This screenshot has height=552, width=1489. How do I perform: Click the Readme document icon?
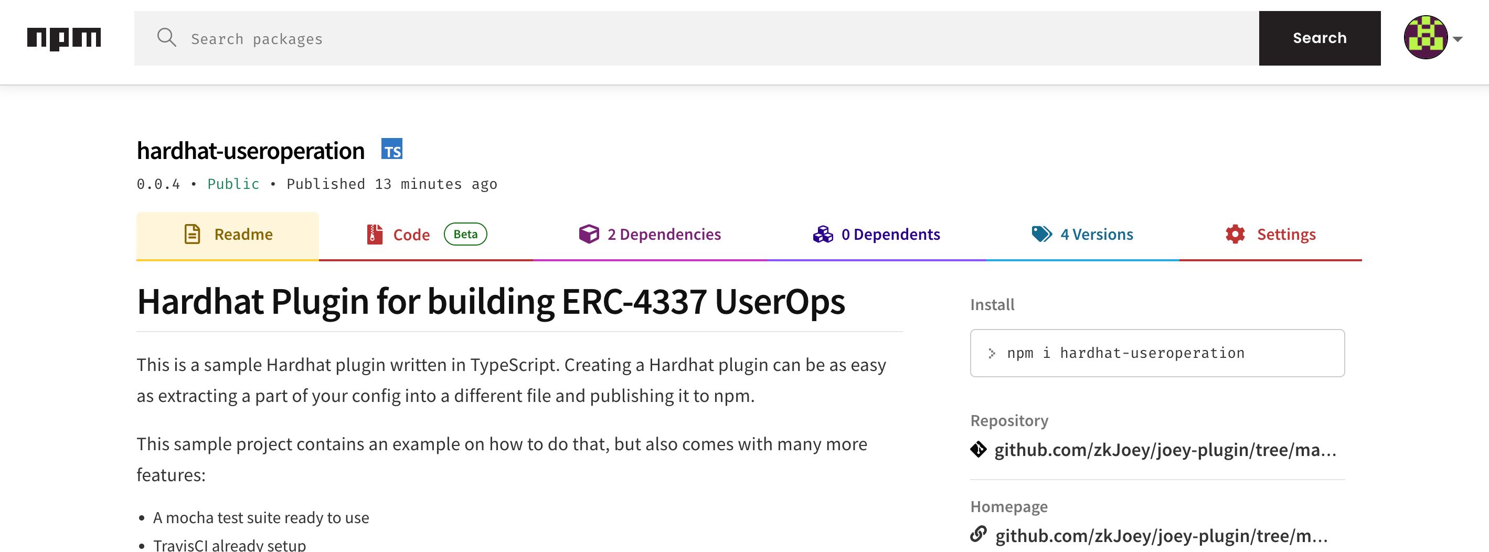click(x=192, y=234)
